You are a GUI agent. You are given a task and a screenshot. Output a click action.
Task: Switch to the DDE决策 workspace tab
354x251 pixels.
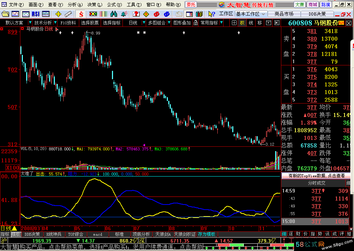coord(317,14)
